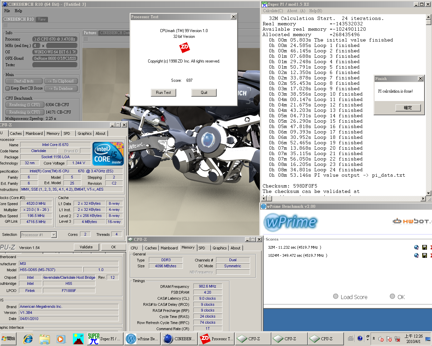This screenshot has width=432, height=346.
Task: Switch to wPrime Benchmark taskbar button
Action: [142, 339]
